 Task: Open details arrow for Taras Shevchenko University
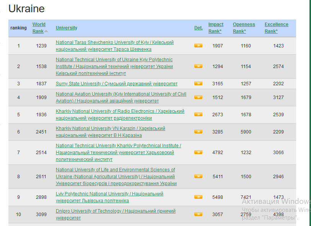click(x=198, y=46)
